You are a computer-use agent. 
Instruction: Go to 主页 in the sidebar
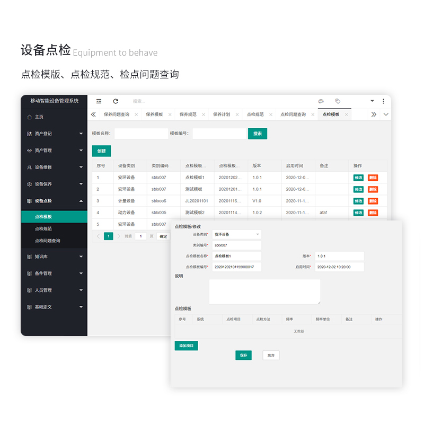click(54, 117)
